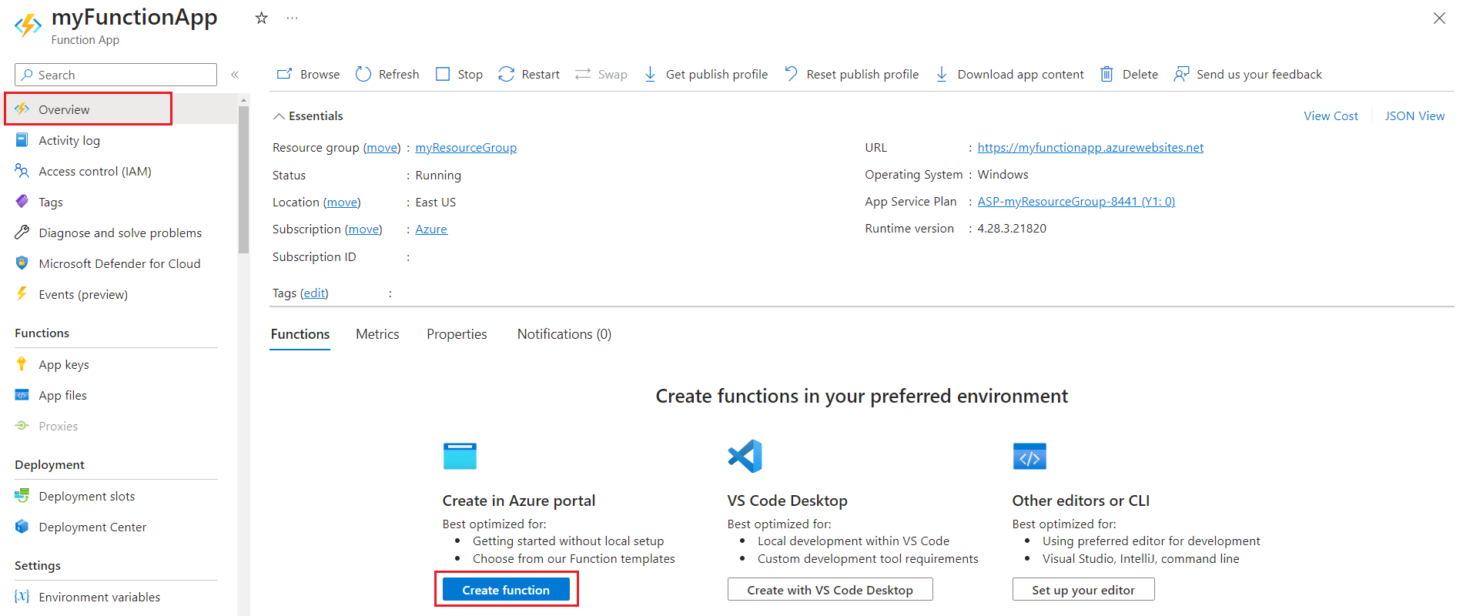Open the myResourceGroup link
Viewport: 1463px width, 616px height.
[x=466, y=148]
